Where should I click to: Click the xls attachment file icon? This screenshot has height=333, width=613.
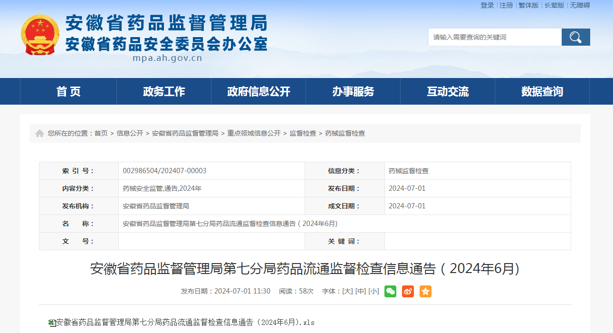click(x=52, y=323)
